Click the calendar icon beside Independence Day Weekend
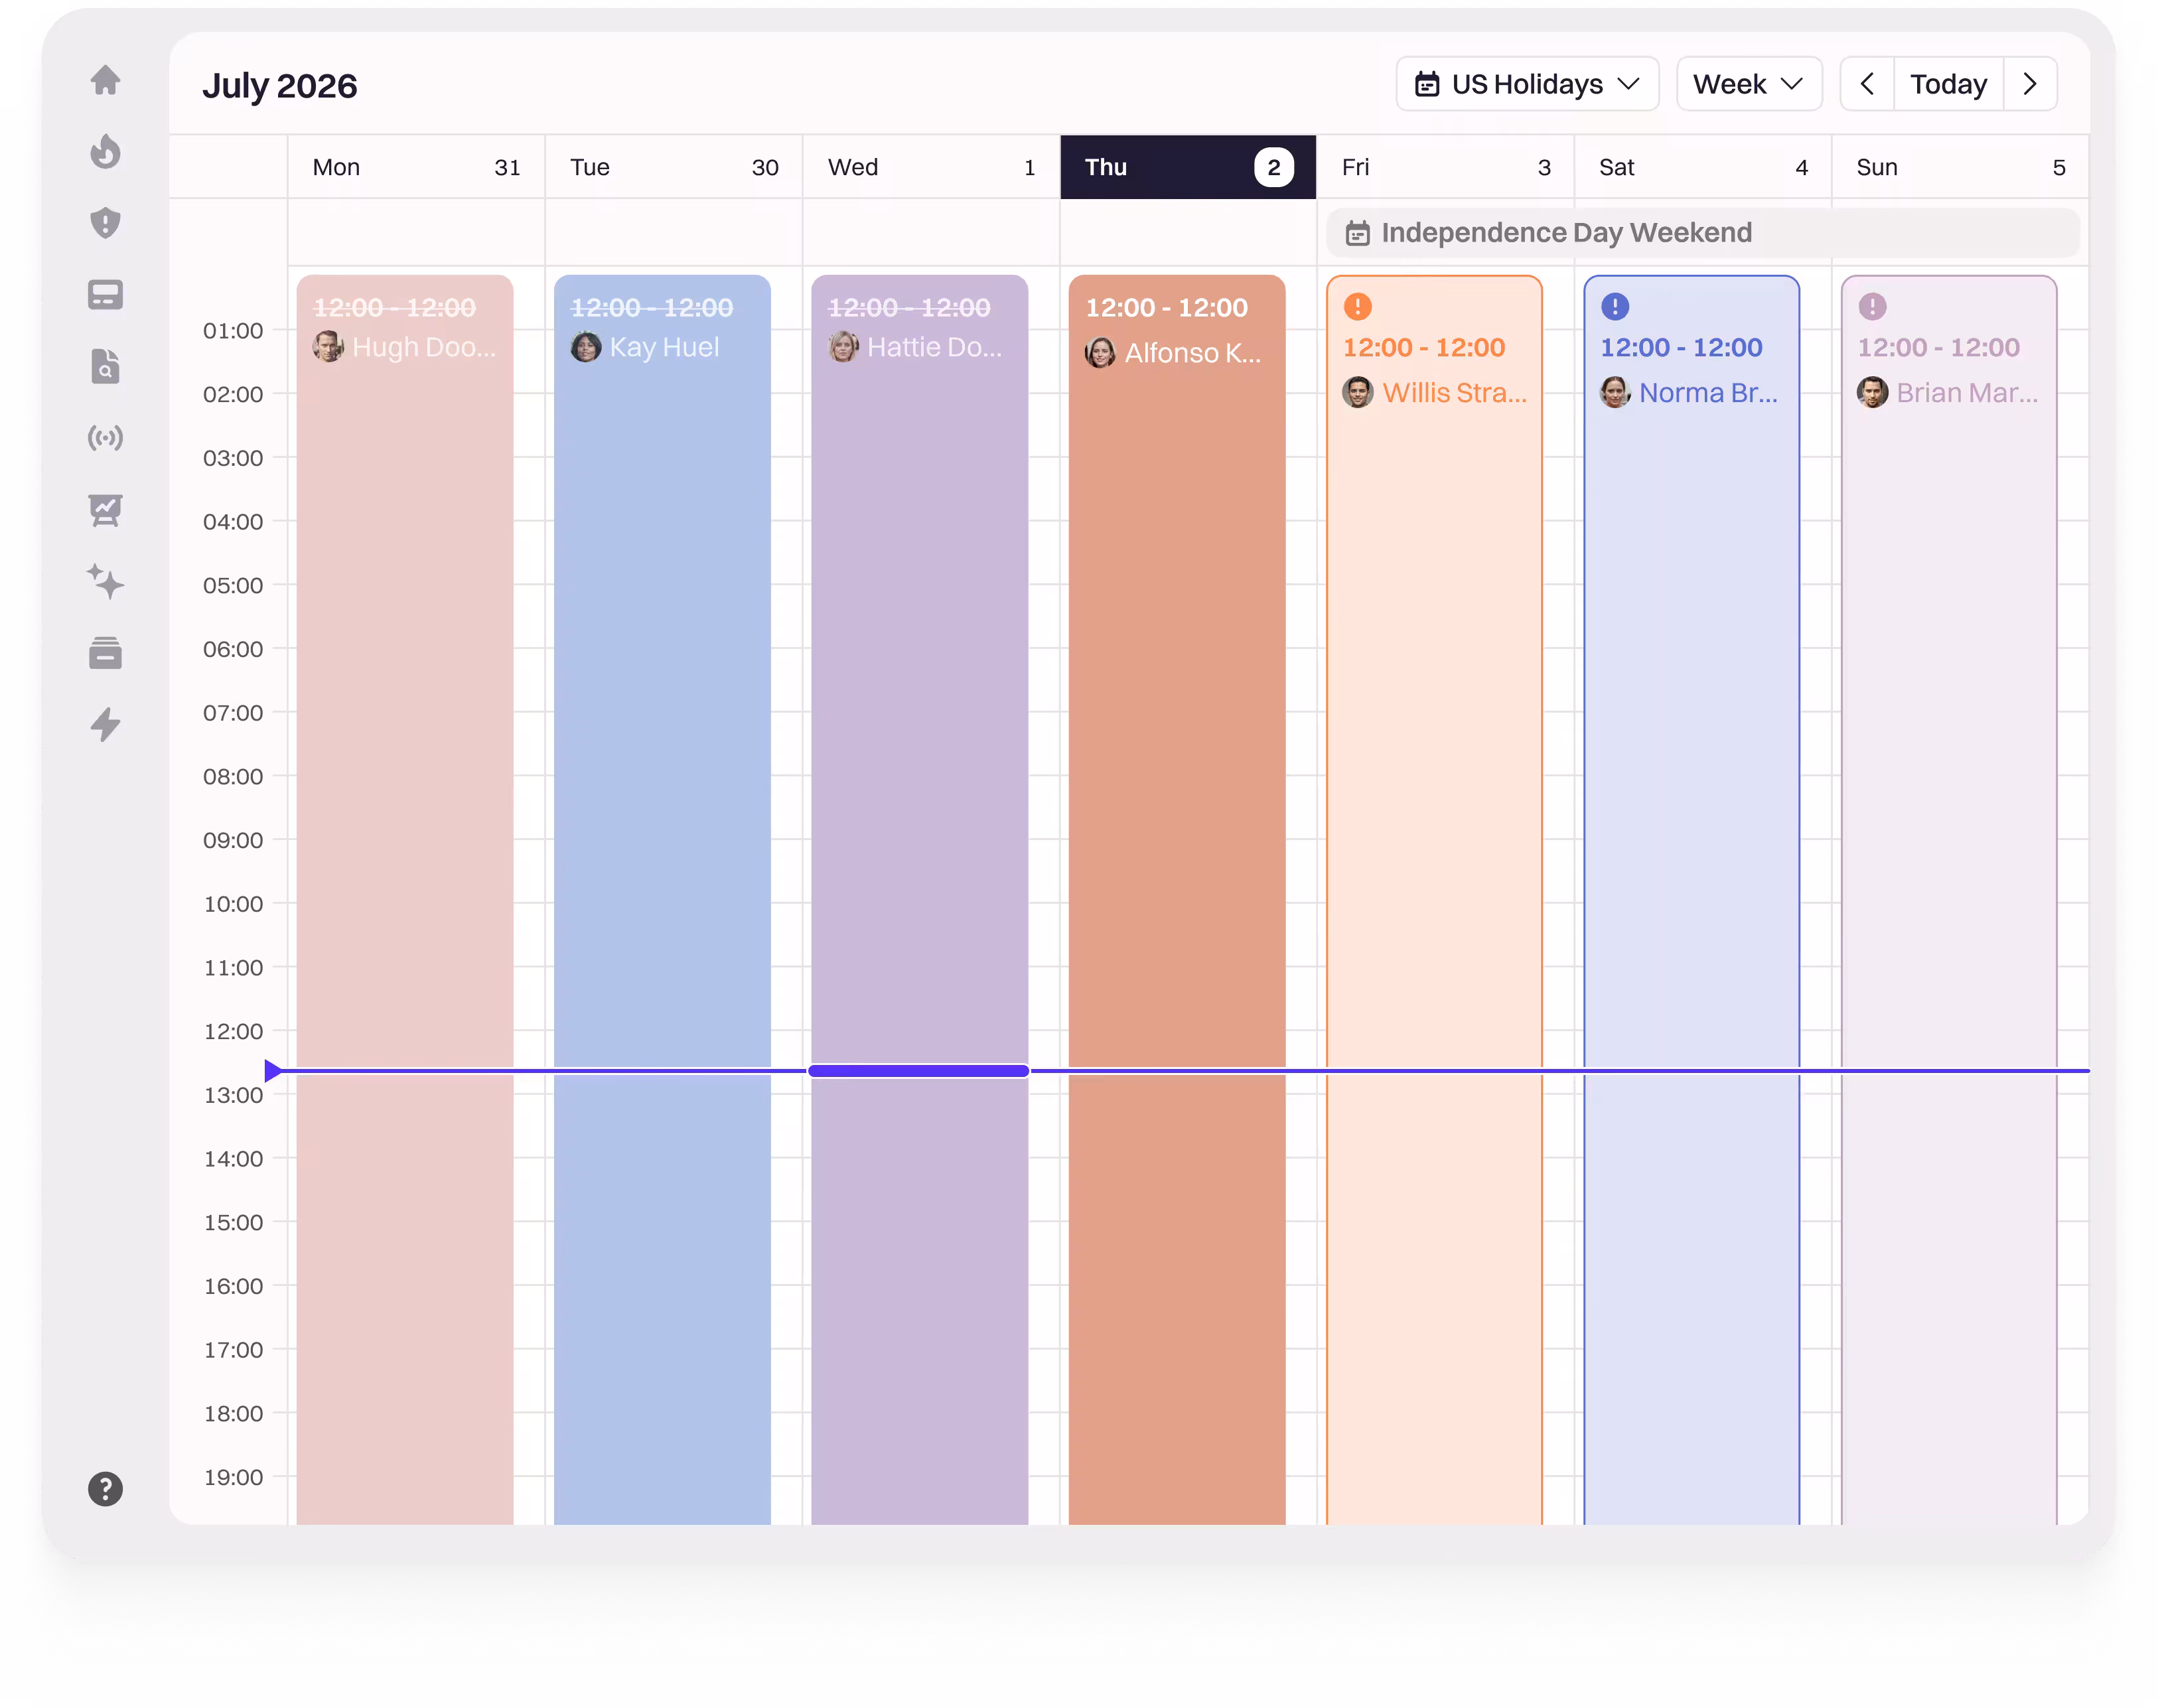Screen dimensions: 2158x1708 (x=1357, y=233)
